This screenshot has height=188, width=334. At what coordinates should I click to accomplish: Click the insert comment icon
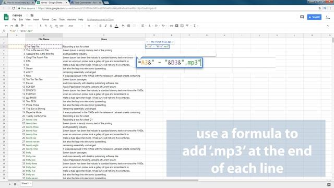pyautogui.click(x=176, y=26)
